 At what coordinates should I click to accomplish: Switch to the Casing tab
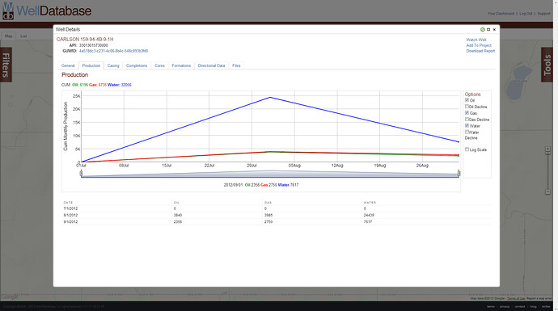(x=113, y=65)
